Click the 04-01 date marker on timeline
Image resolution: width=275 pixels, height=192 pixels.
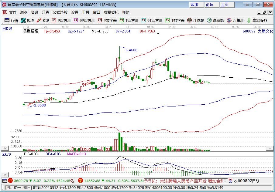[129, 27]
